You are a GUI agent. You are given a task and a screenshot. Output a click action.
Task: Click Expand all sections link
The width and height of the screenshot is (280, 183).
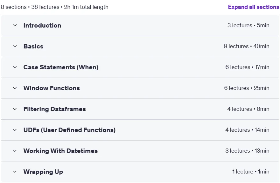[253, 7]
